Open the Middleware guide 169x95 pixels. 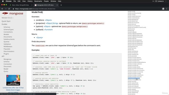pyautogui.click(x=8, y=46)
